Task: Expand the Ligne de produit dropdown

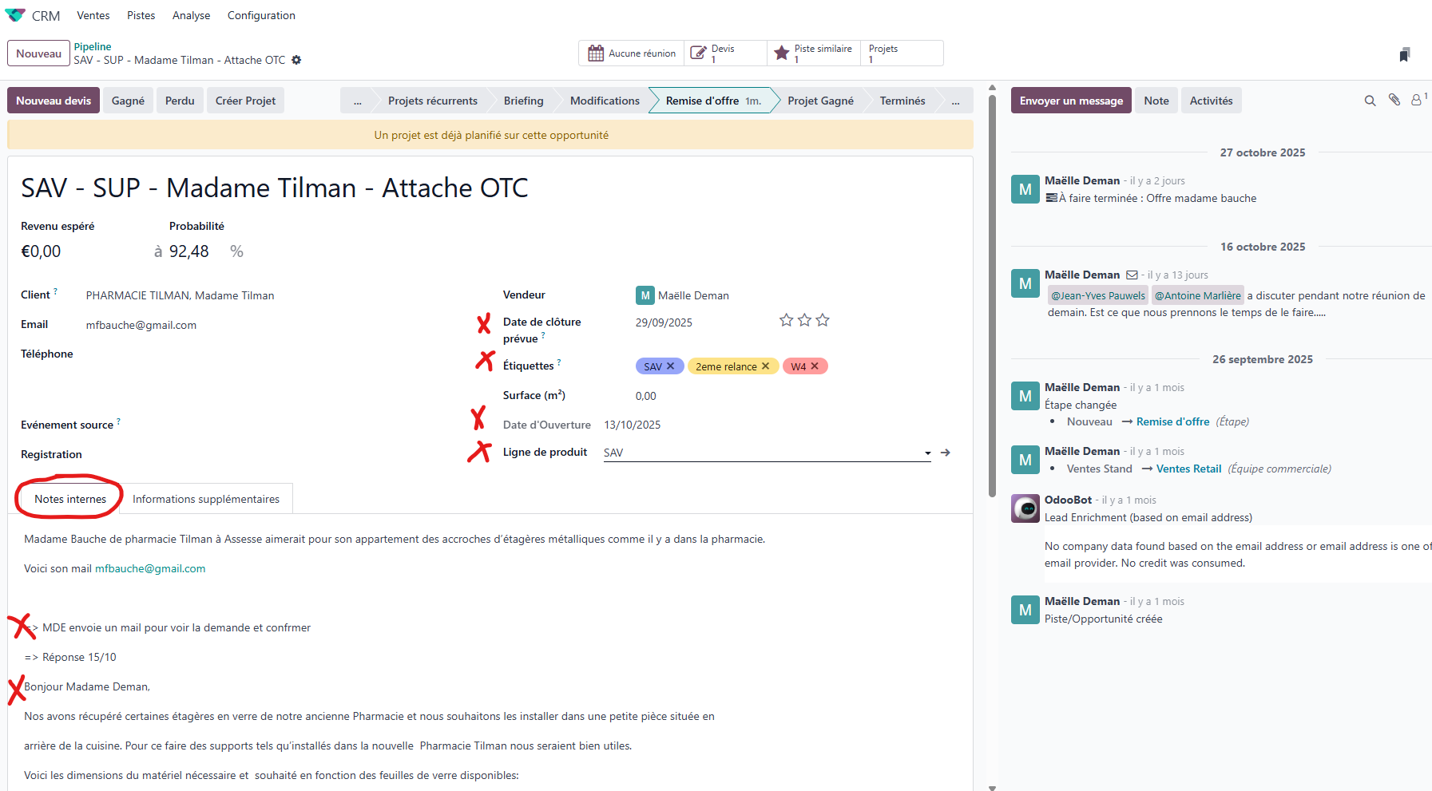Action: tap(927, 453)
